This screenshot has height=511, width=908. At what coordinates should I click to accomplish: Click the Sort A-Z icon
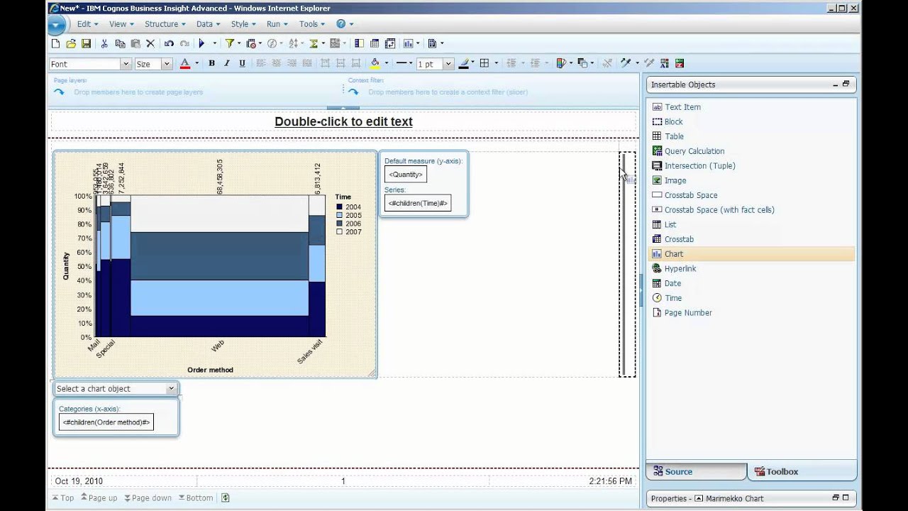tap(293, 43)
